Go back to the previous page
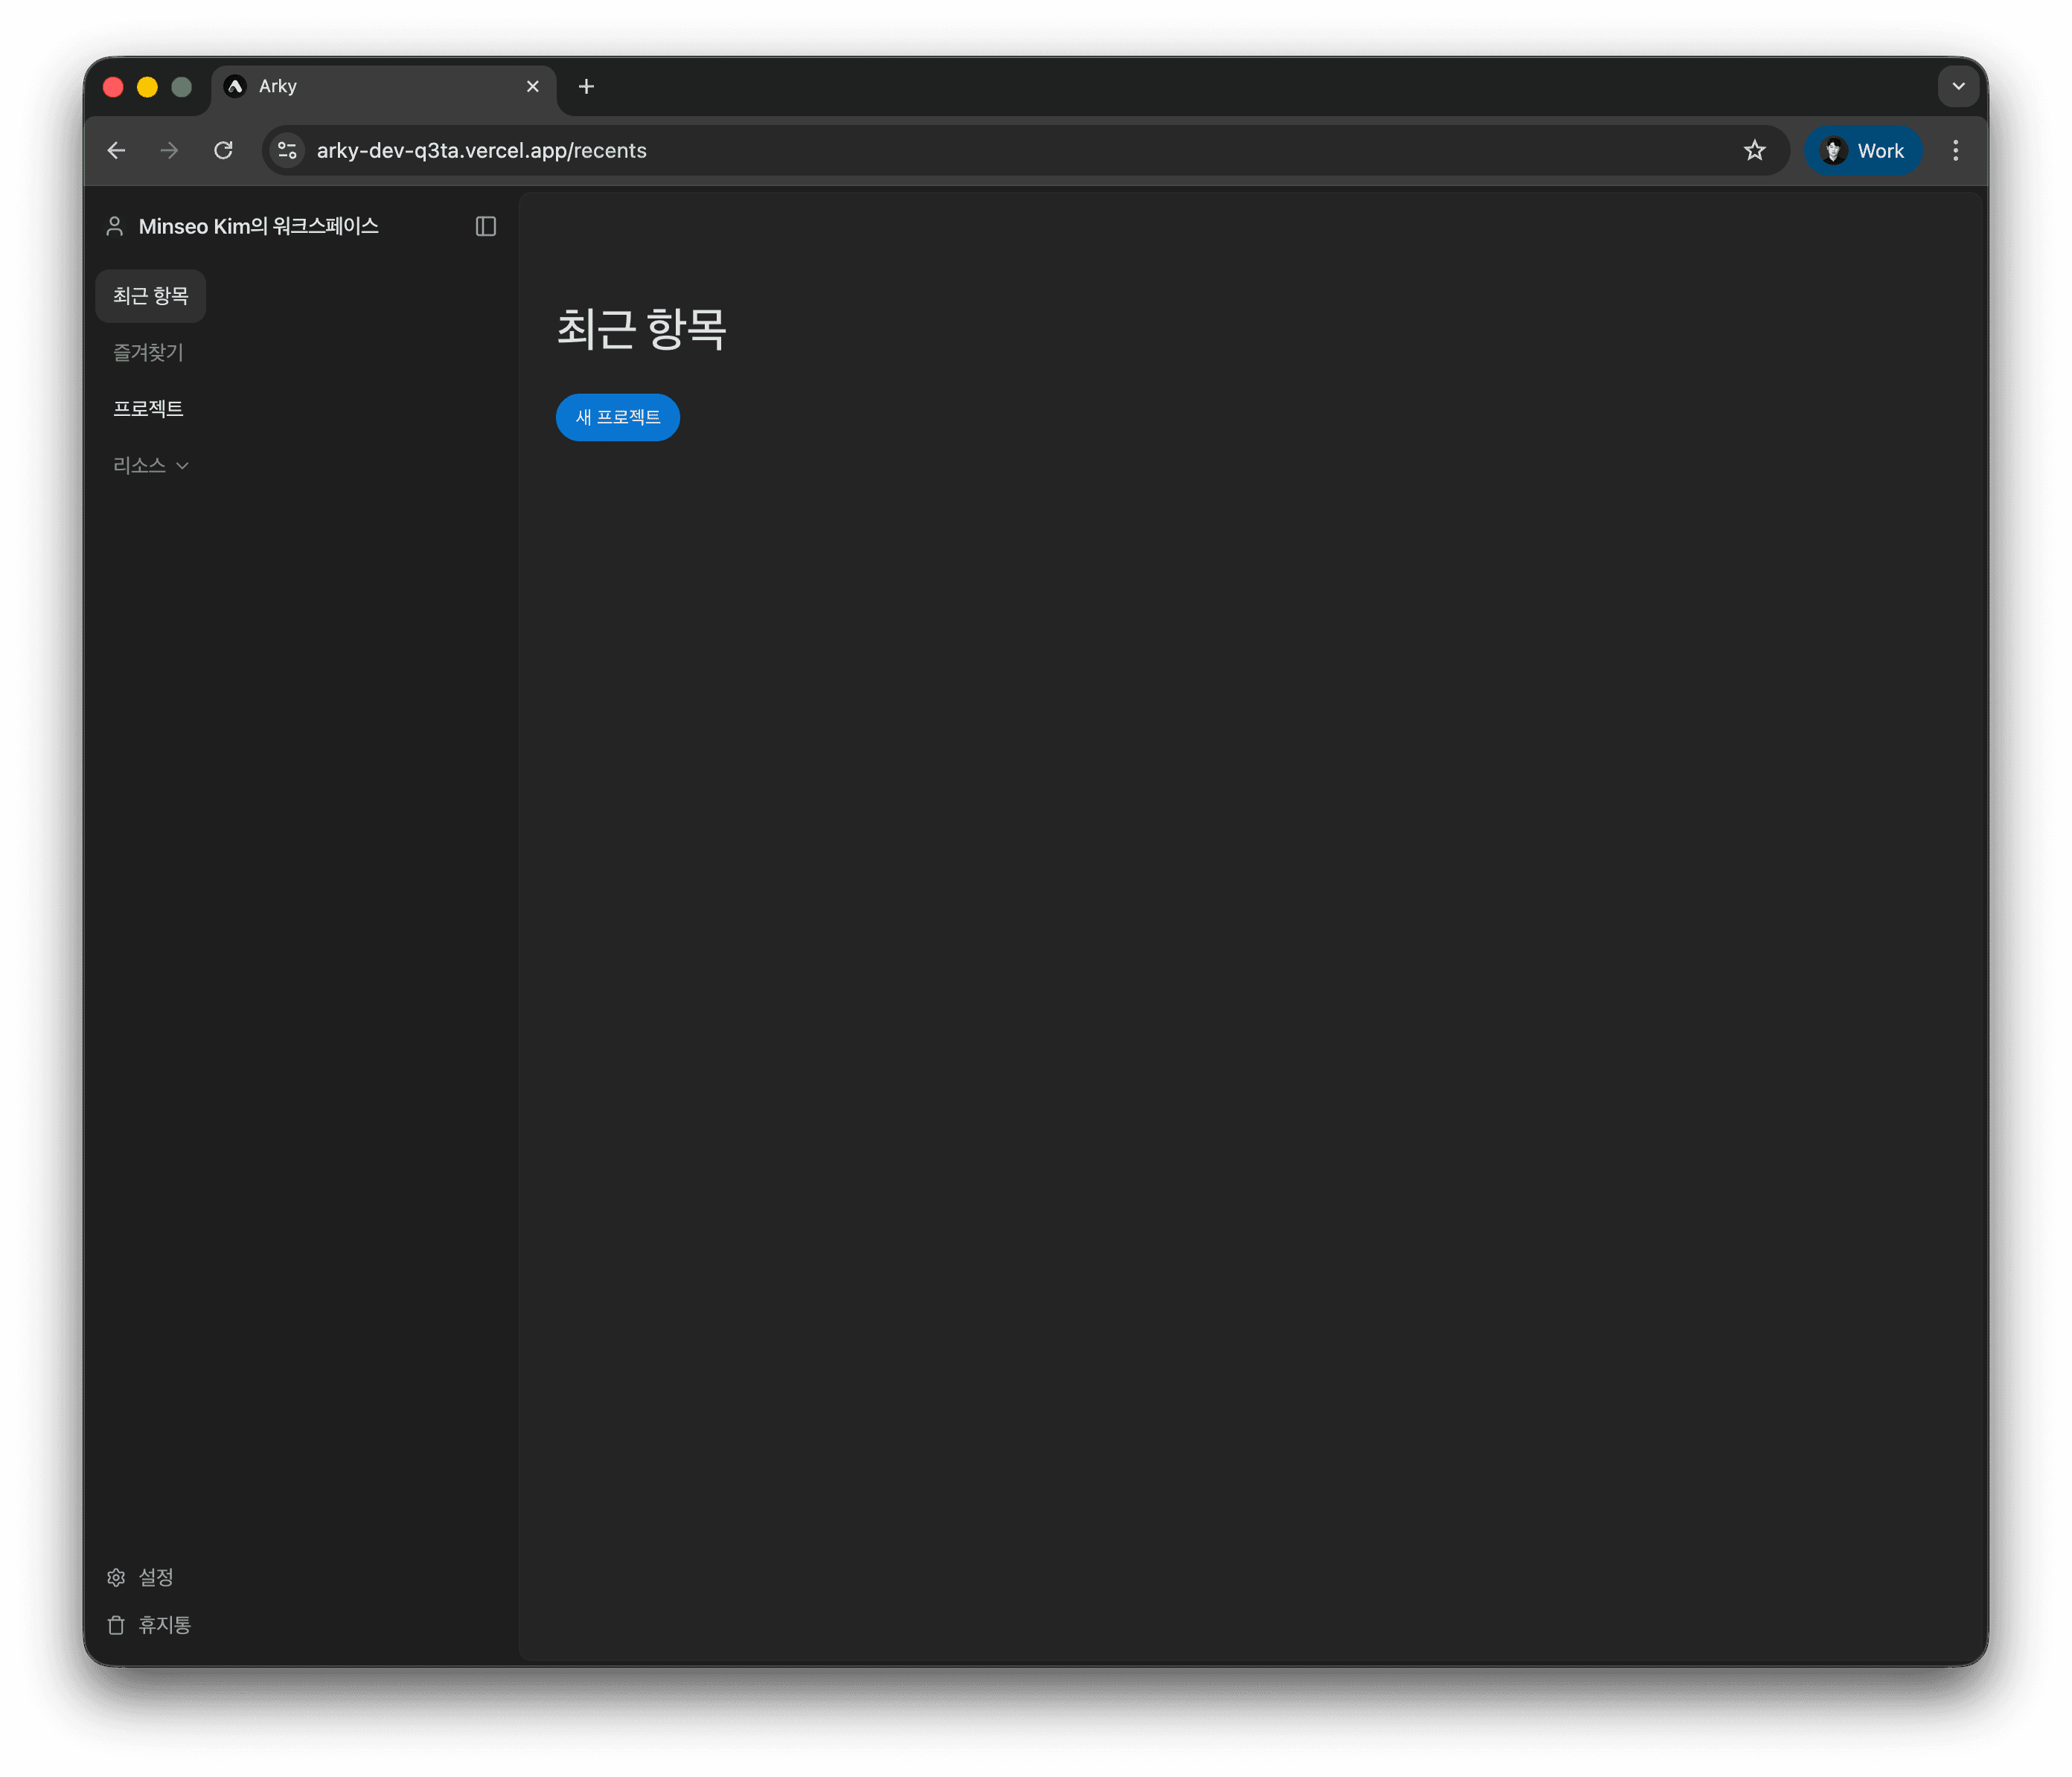The height and width of the screenshot is (1777, 2072). 117,151
